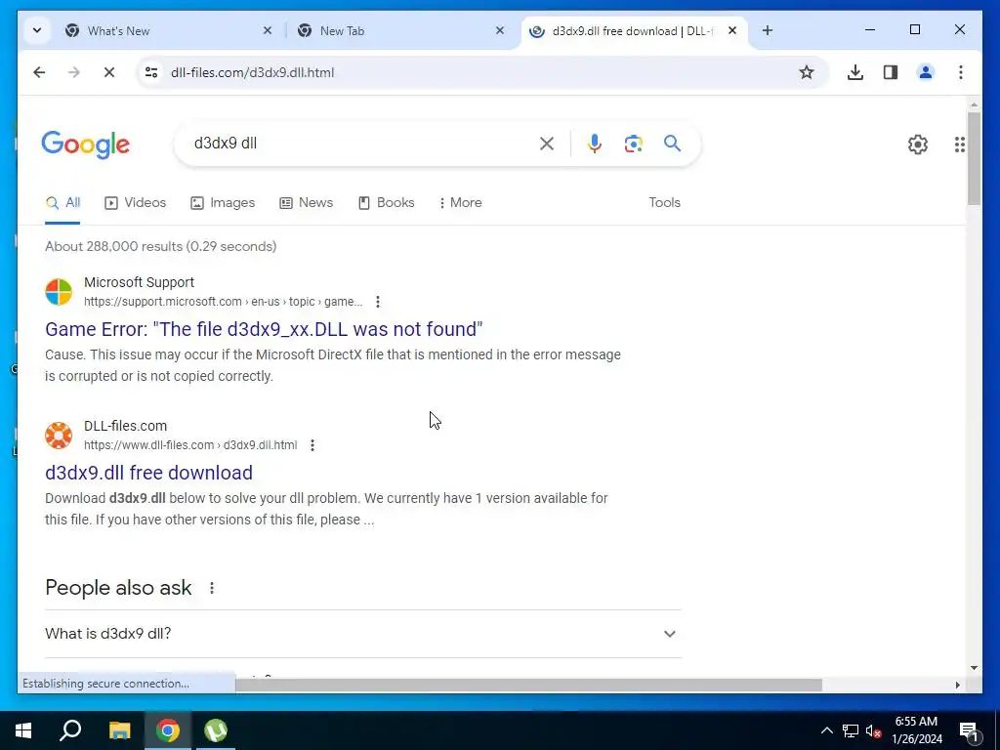Click the network status tray icon
The image size is (1000, 750).
(851, 730)
